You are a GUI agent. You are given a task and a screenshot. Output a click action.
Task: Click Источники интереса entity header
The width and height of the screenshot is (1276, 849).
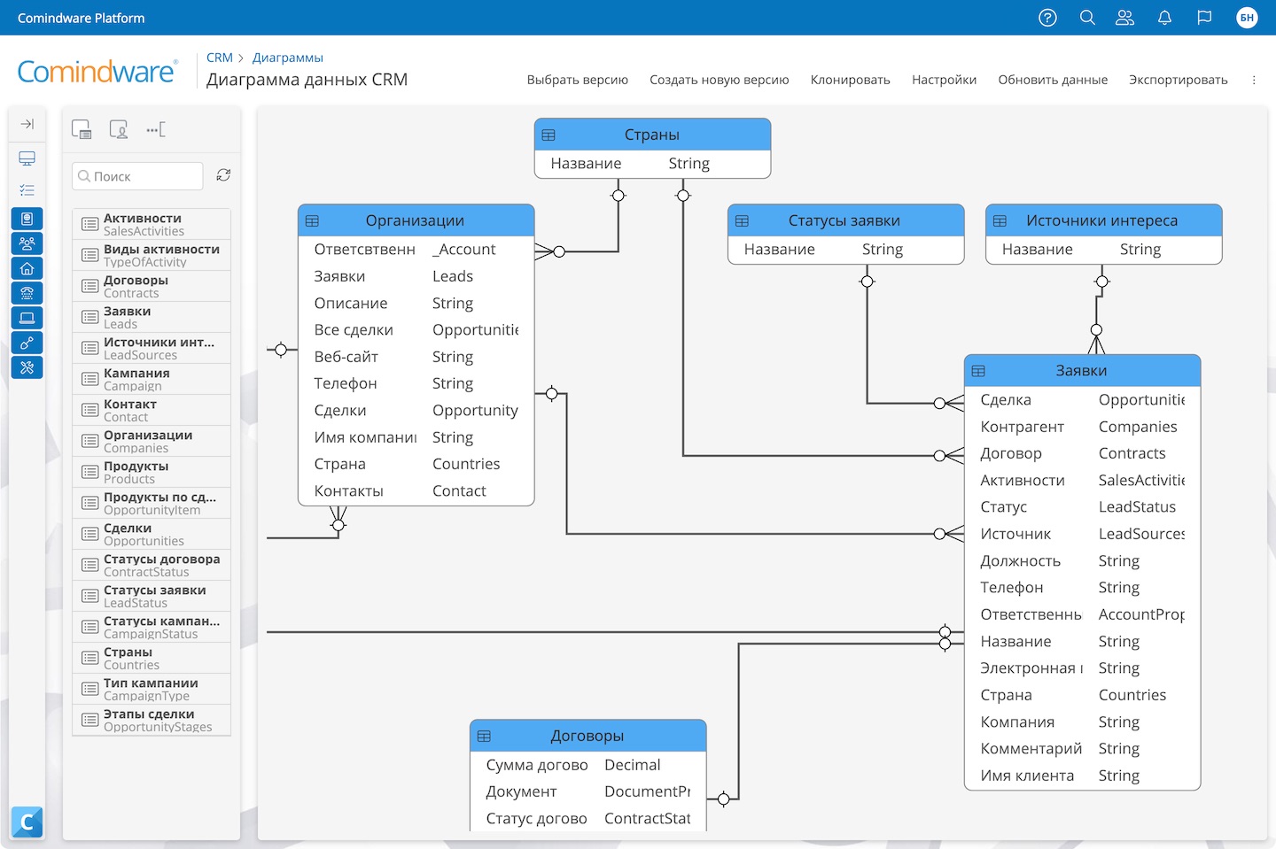click(1103, 220)
